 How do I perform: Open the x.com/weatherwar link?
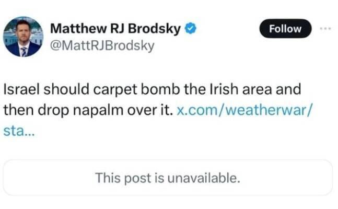point(245,109)
